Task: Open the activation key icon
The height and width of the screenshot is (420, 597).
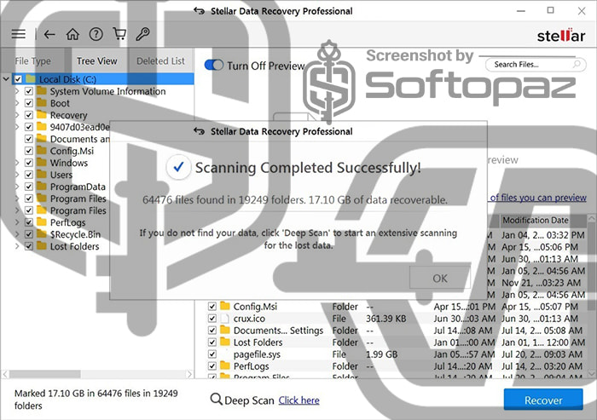Action: tap(142, 34)
